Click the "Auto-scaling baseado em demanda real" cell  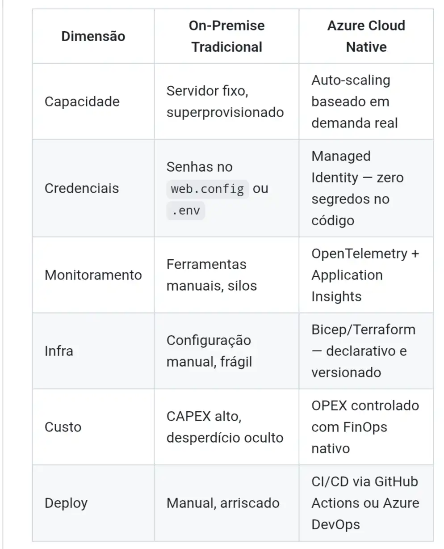(x=355, y=101)
